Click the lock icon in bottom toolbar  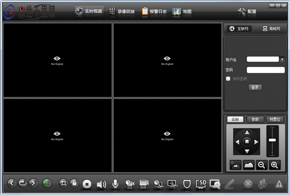tap(74, 183)
